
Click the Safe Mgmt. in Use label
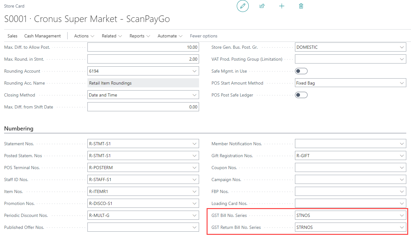tap(229, 71)
